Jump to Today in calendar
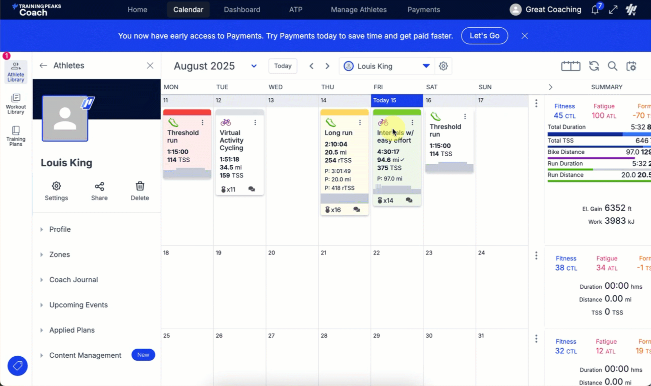This screenshot has height=386, width=651. click(x=283, y=66)
